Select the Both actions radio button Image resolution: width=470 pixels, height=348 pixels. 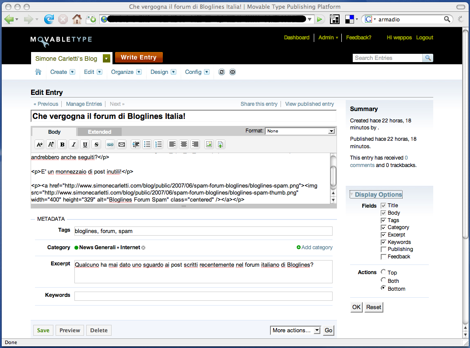[383, 280]
